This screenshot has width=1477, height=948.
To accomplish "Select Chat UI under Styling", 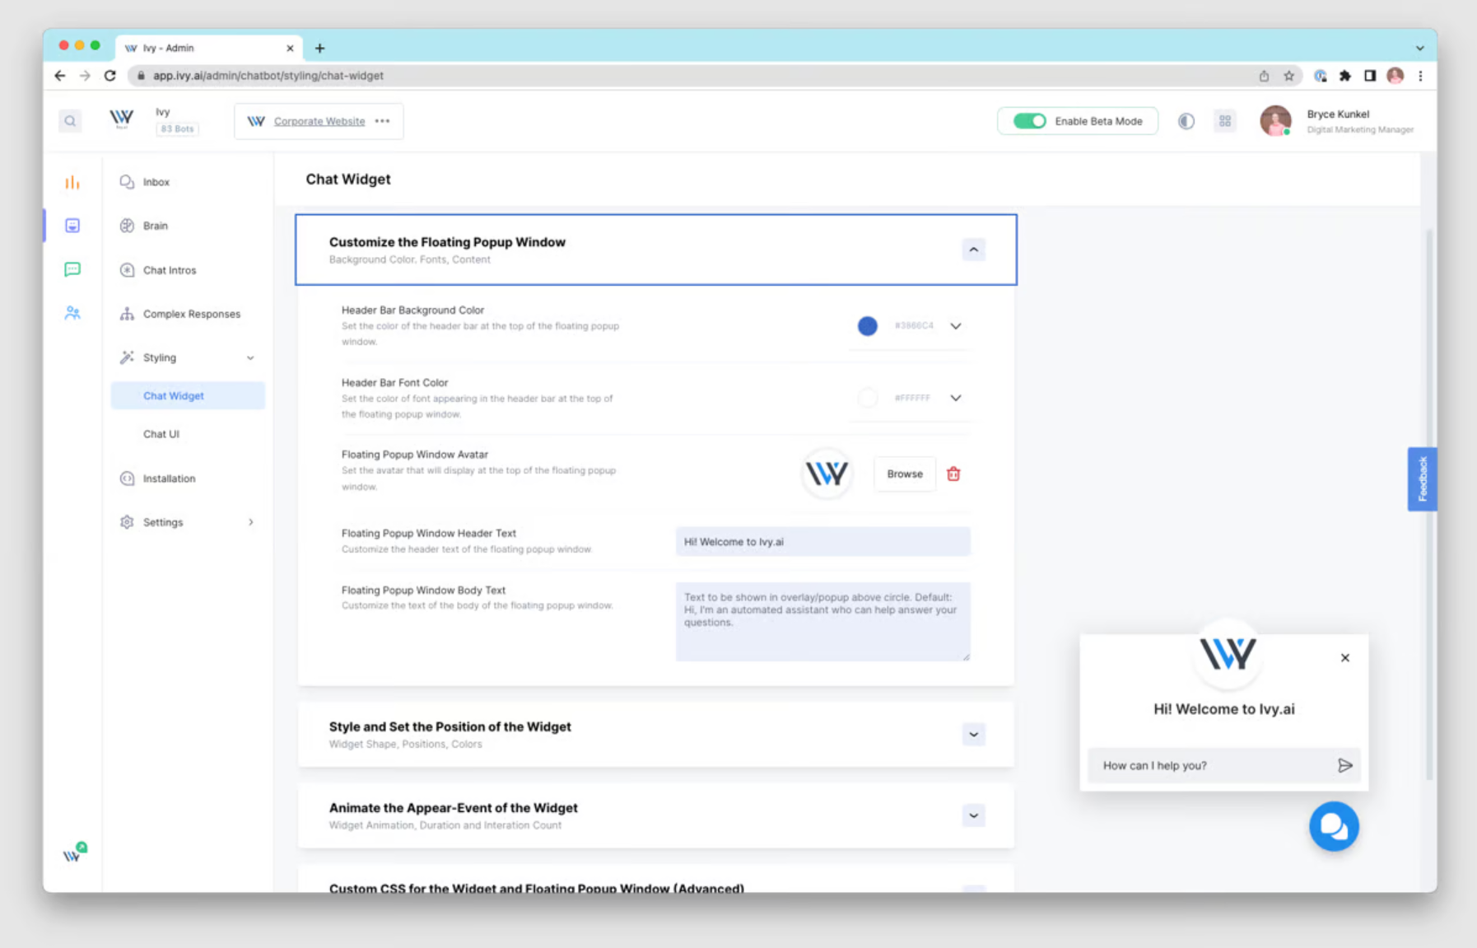I will coord(161,434).
